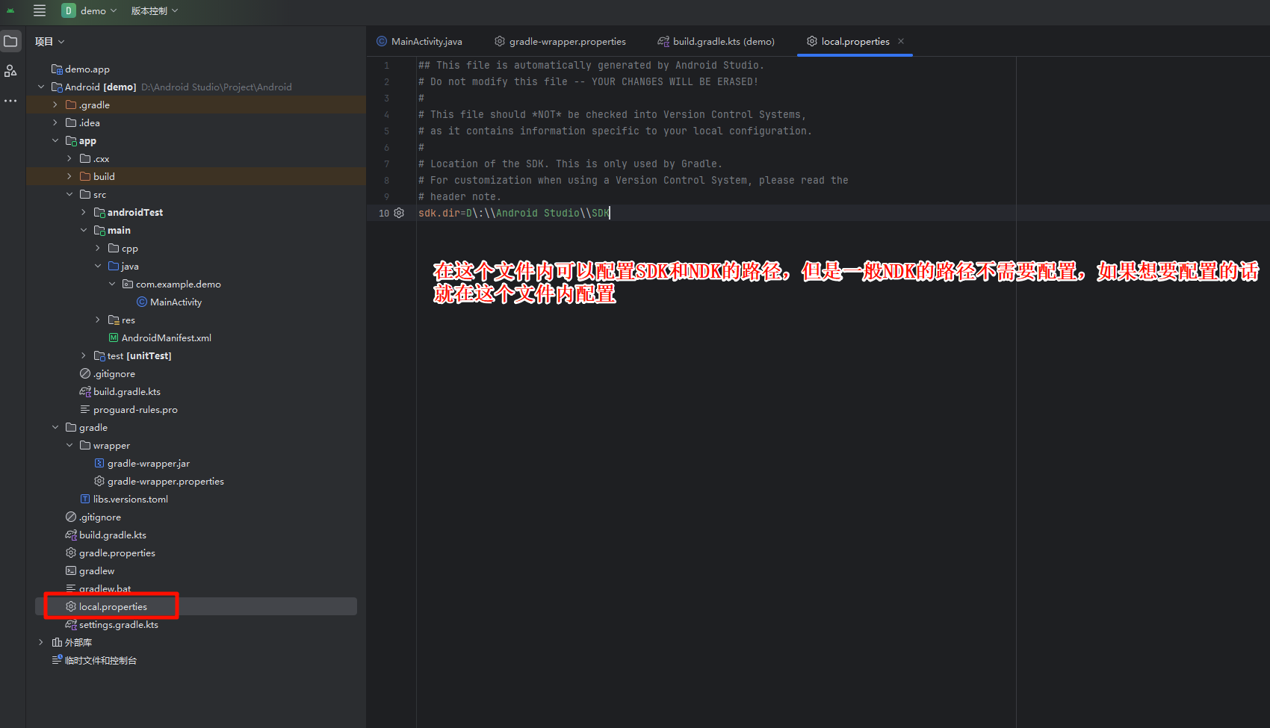Select the build.gradle.kts (demo) tab
1270x728 pixels.
[716, 42]
